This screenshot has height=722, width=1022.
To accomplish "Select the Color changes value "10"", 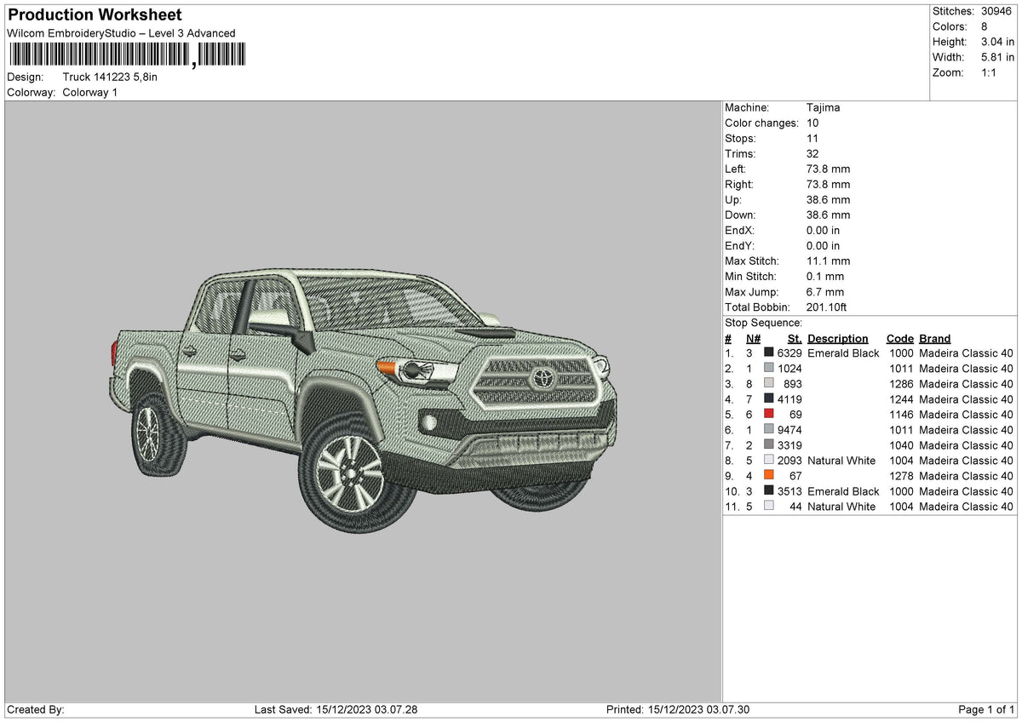I will pos(812,123).
